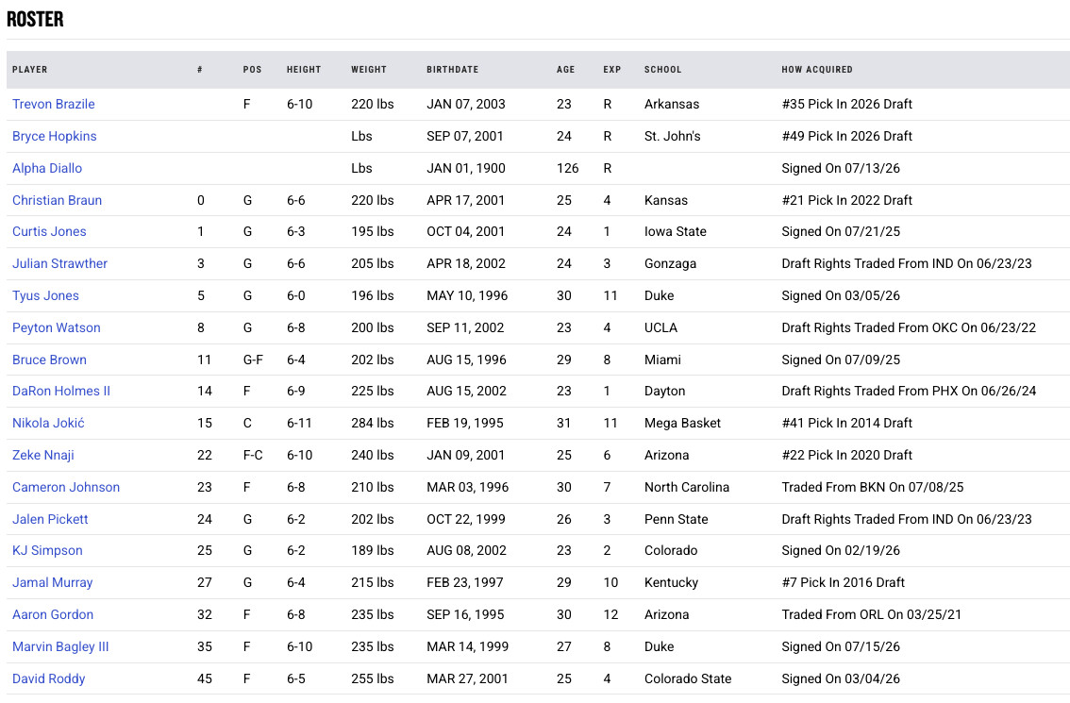
Task: Open Jalen Pickett's player page
Action: 51,520
